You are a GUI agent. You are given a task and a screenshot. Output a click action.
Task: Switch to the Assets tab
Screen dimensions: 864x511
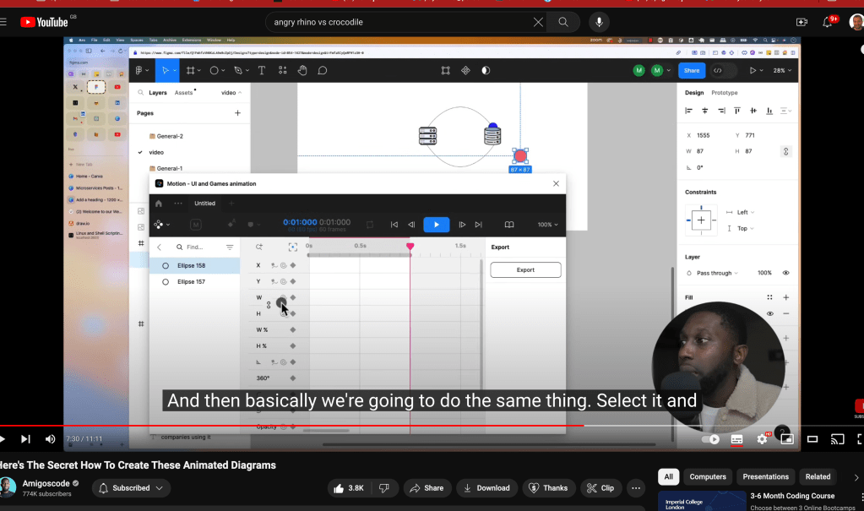click(183, 93)
